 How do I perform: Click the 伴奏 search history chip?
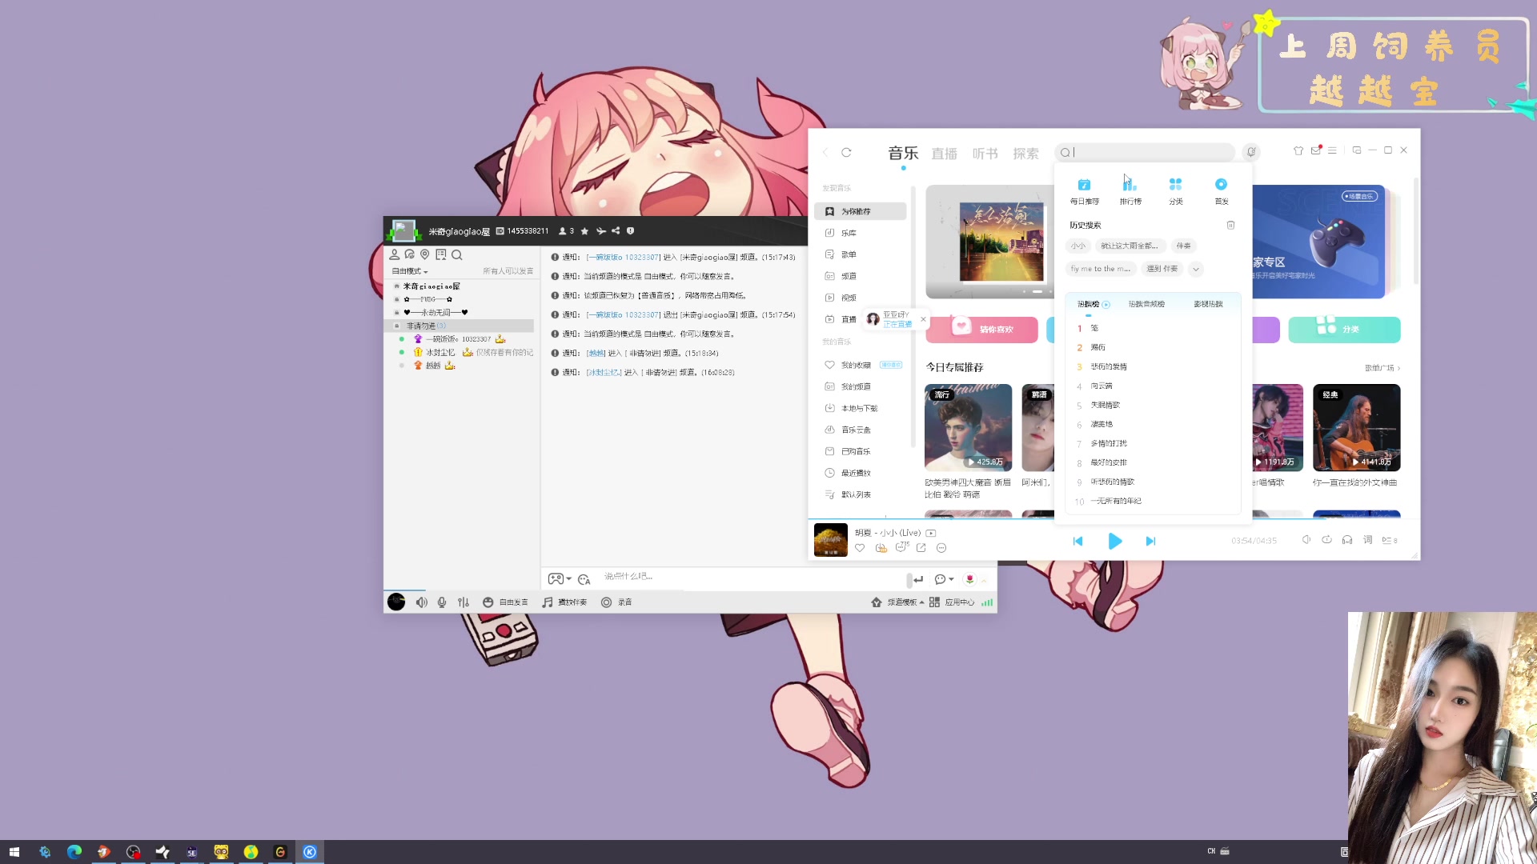click(x=1183, y=246)
